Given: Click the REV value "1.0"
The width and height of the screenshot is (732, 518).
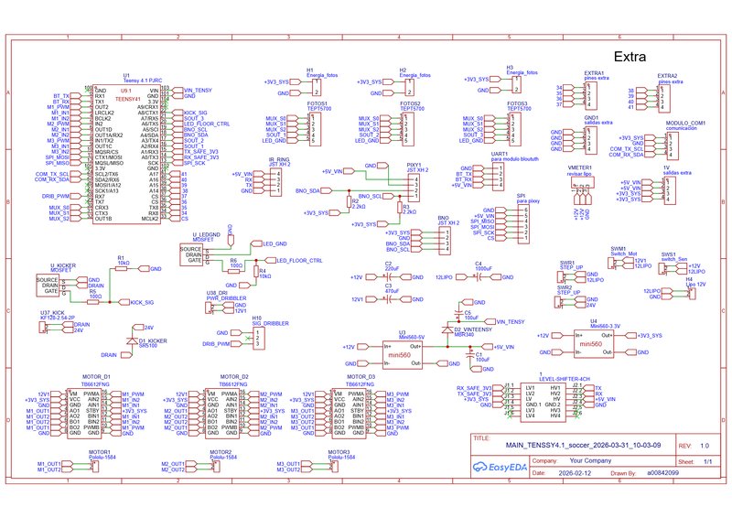Looking at the screenshot, I should [705, 446].
